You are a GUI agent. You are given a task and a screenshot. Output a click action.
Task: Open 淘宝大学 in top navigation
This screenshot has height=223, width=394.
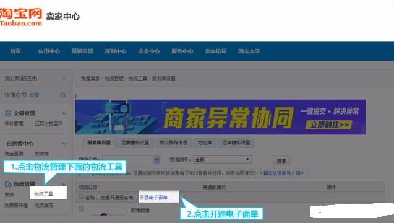point(249,51)
